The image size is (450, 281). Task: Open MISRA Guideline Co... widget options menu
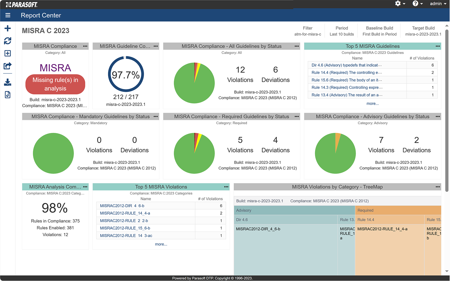point(156,46)
